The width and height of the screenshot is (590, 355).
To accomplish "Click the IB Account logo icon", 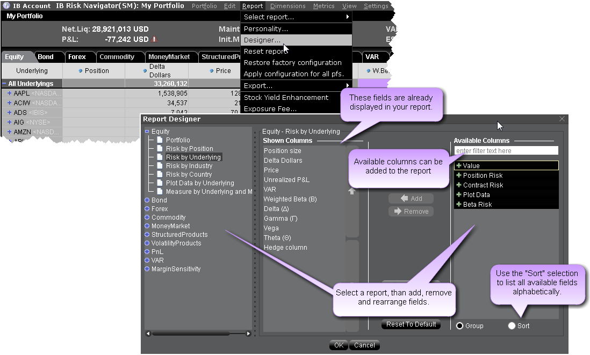I will (x=6, y=6).
